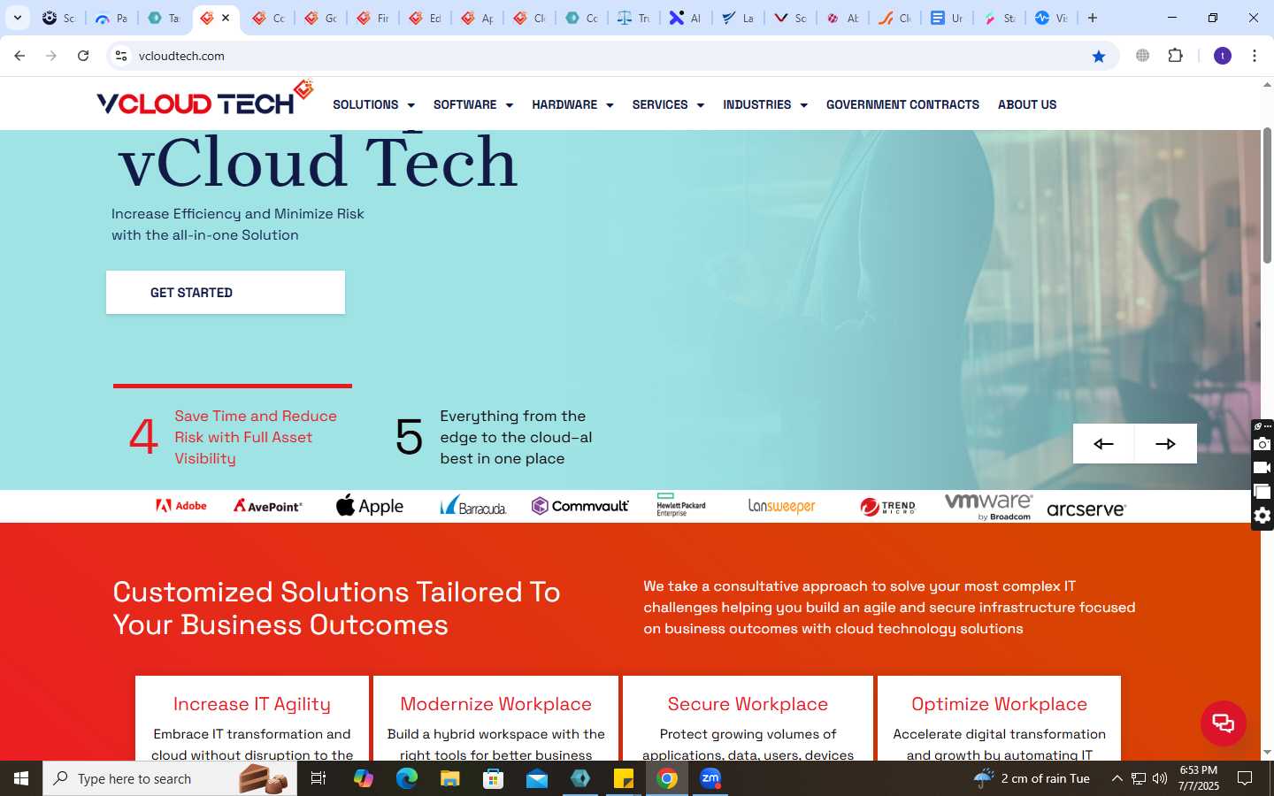Open the Optimize Workplace card
1274x796 pixels.
tap(999, 718)
